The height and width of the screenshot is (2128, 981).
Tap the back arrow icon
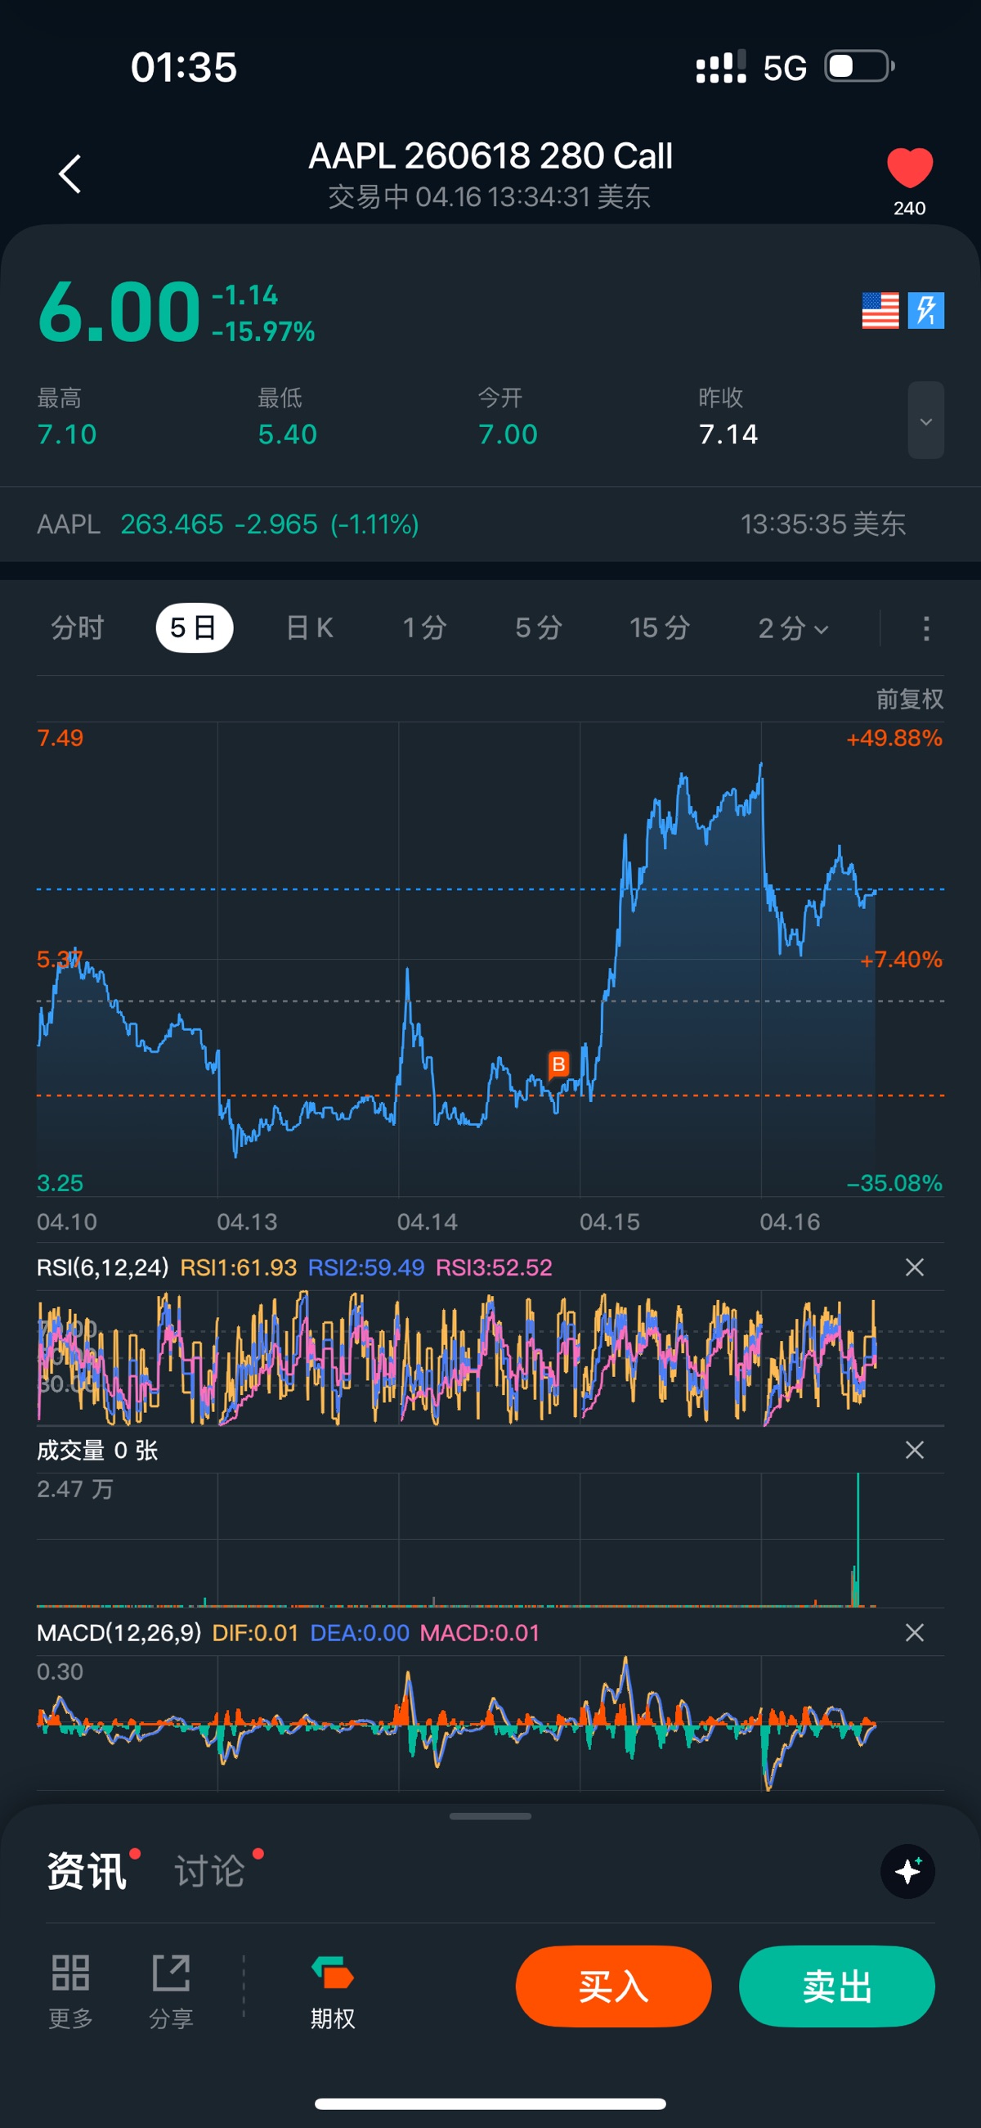click(70, 174)
